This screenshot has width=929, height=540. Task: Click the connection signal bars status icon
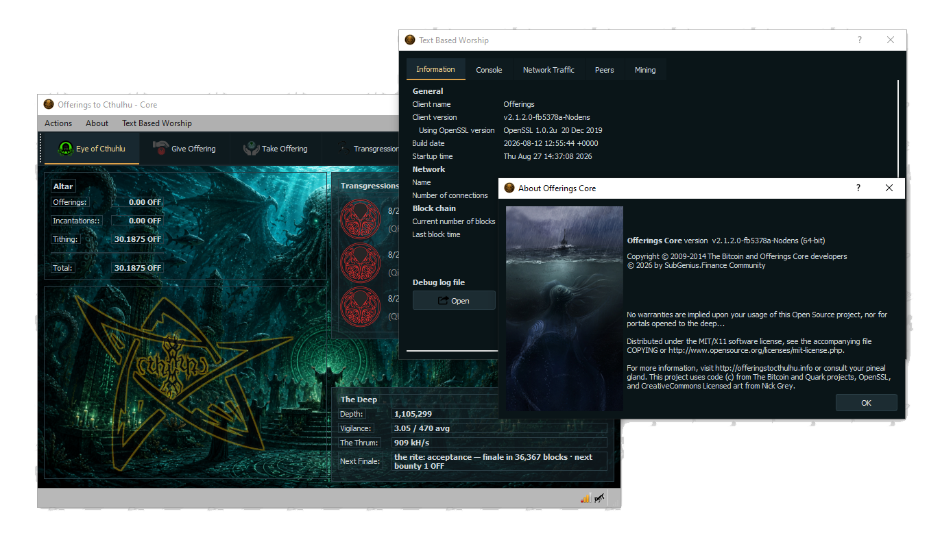[x=585, y=498]
